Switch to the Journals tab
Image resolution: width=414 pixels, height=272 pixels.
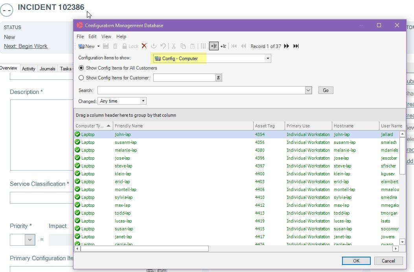(x=47, y=69)
